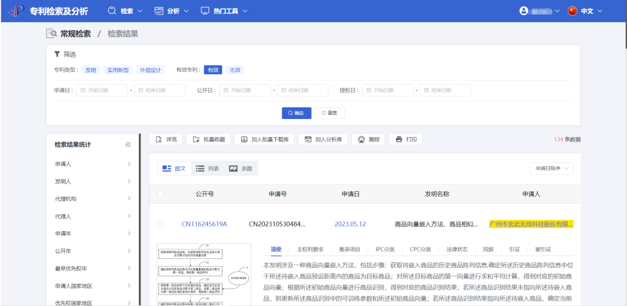Select the 同族 tab
This screenshot has height=306, width=627.
(488, 249)
